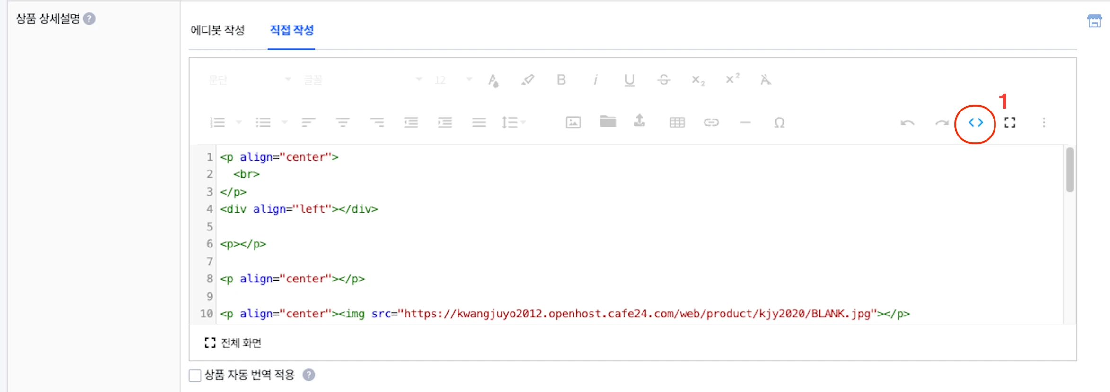Open the font size 12 dropdown
Screen dimensions: 1110x392
(x=453, y=80)
